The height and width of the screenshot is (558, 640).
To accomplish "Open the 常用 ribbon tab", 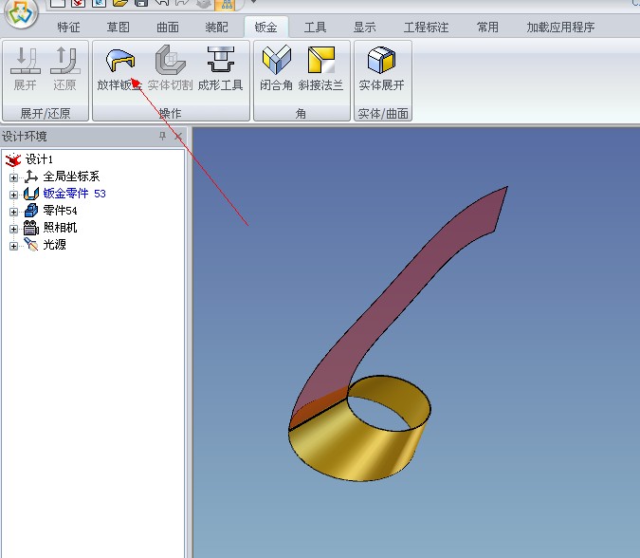I will point(487,27).
